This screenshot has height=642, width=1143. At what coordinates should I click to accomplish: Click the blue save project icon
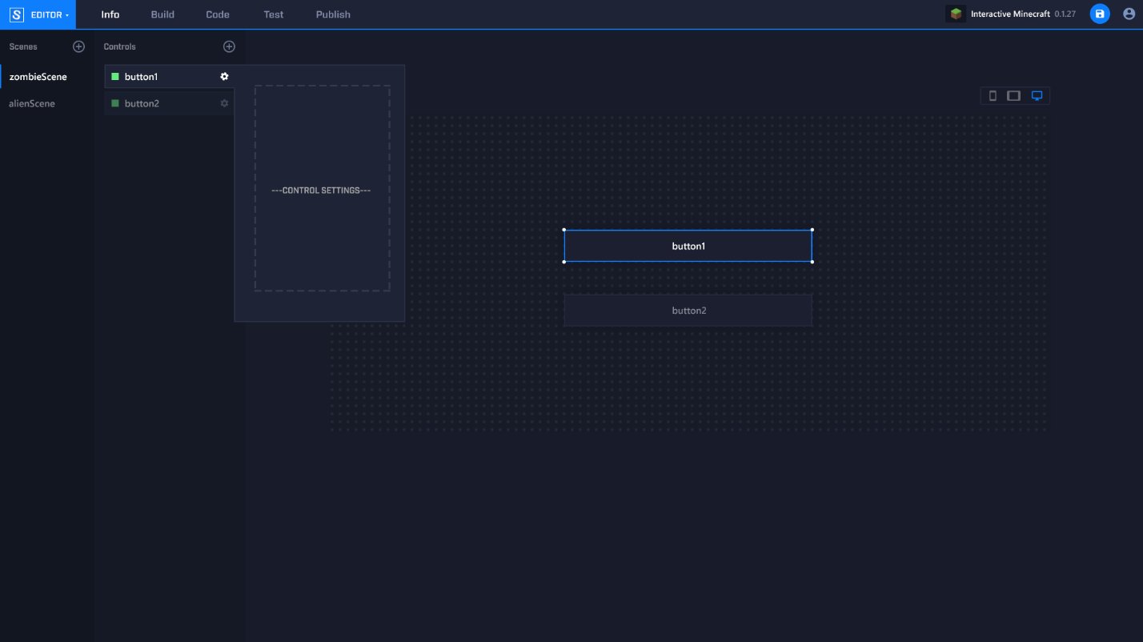pos(1100,14)
